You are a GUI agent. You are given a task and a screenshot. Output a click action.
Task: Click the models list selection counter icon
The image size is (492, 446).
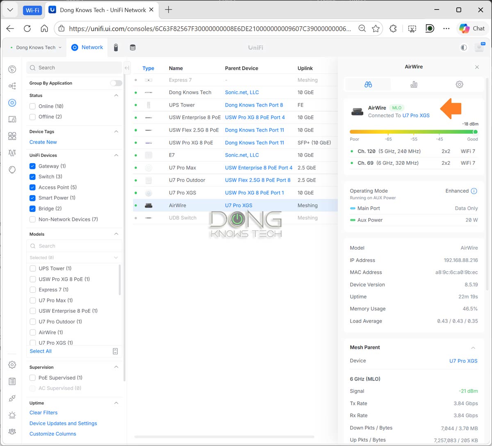tap(115, 351)
